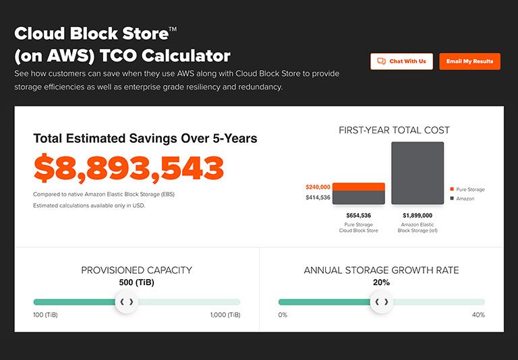Image resolution: width=518 pixels, height=360 pixels.
Task: Click the orange $240,000 bar segment
Action: pos(359,187)
